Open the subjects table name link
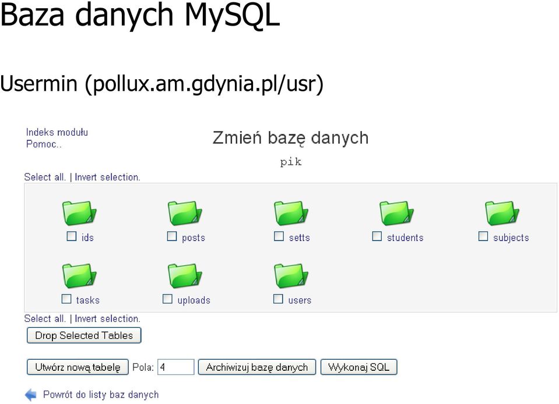 tap(511, 238)
